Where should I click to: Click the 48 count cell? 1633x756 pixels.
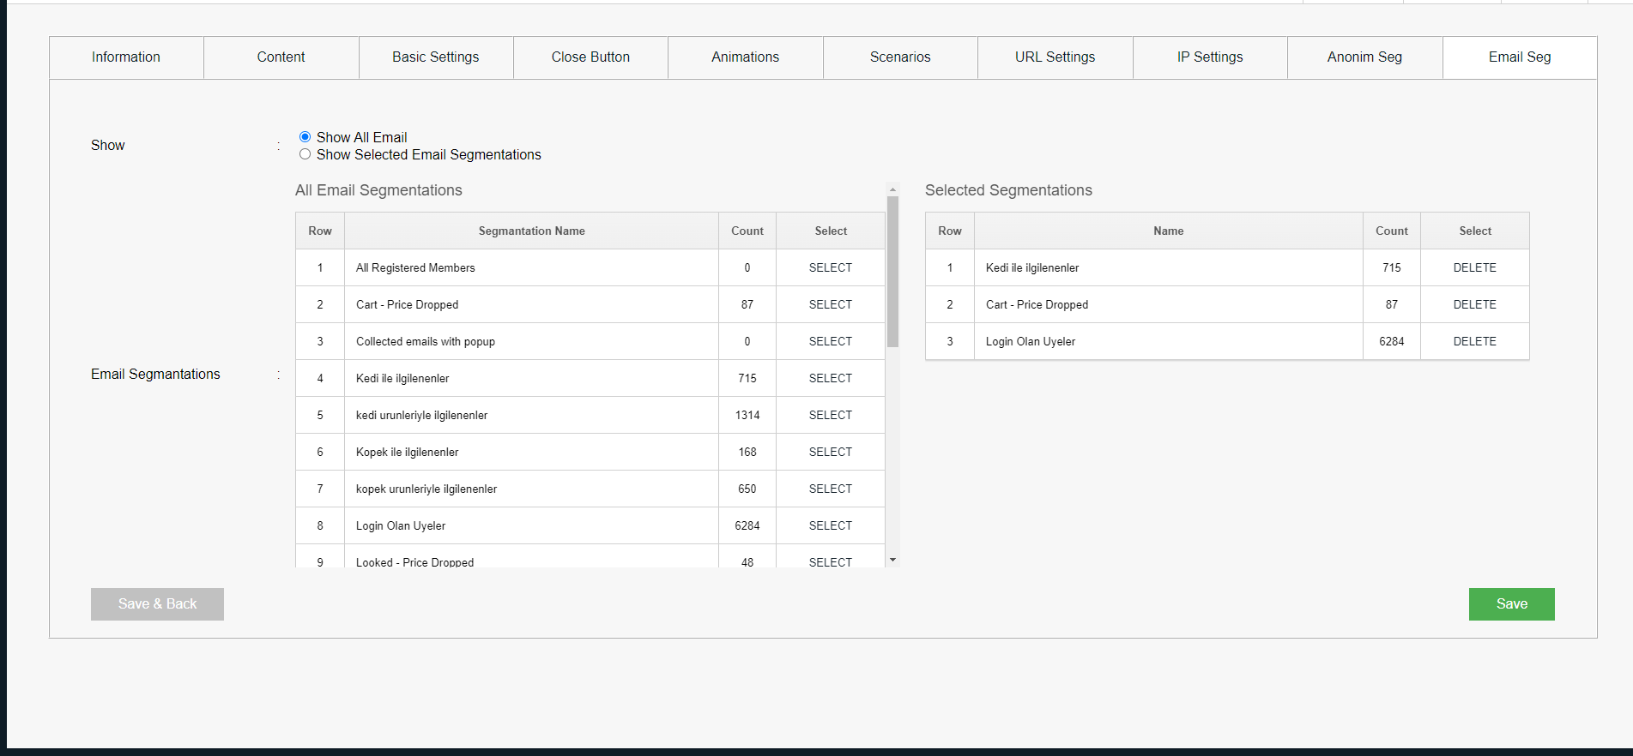pyautogui.click(x=747, y=558)
